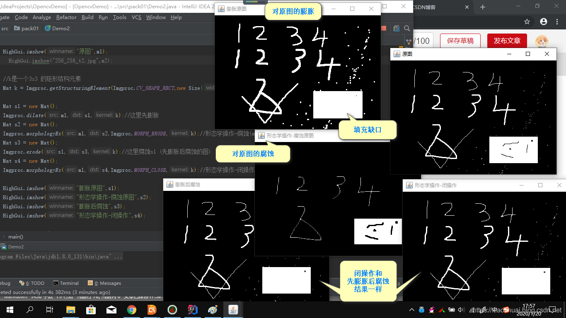
Task: Open File Explorer from taskbar
Action: (71, 310)
